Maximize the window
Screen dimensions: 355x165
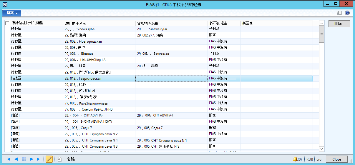point(336,4)
